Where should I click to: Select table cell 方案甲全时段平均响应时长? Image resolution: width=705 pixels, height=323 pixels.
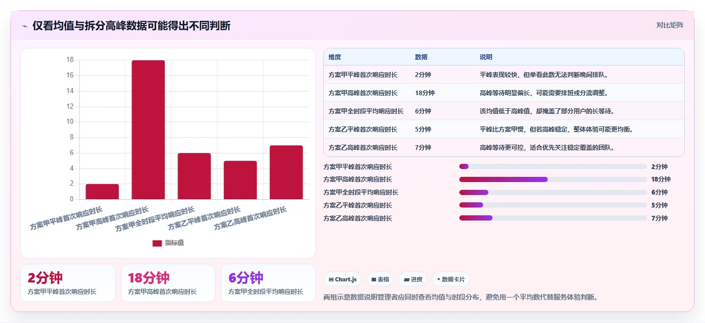click(x=366, y=111)
